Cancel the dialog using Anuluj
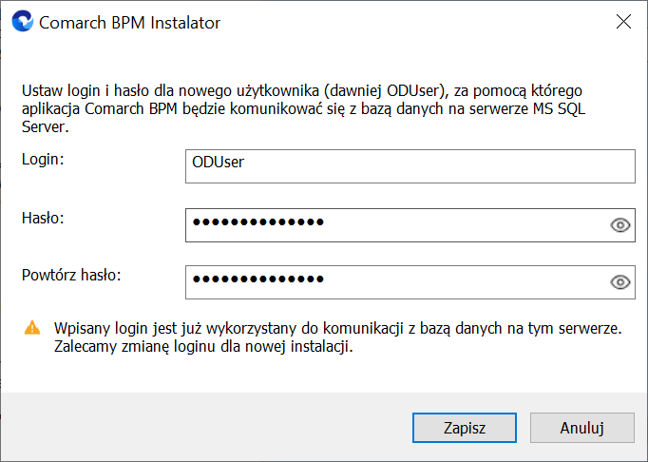The height and width of the screenshot is (462, 648). coord(582,428)
